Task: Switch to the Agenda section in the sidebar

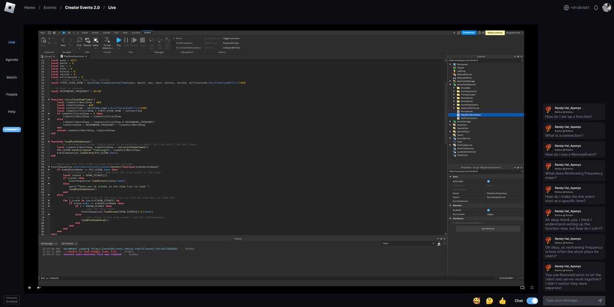Action: (x=12, y=59)
